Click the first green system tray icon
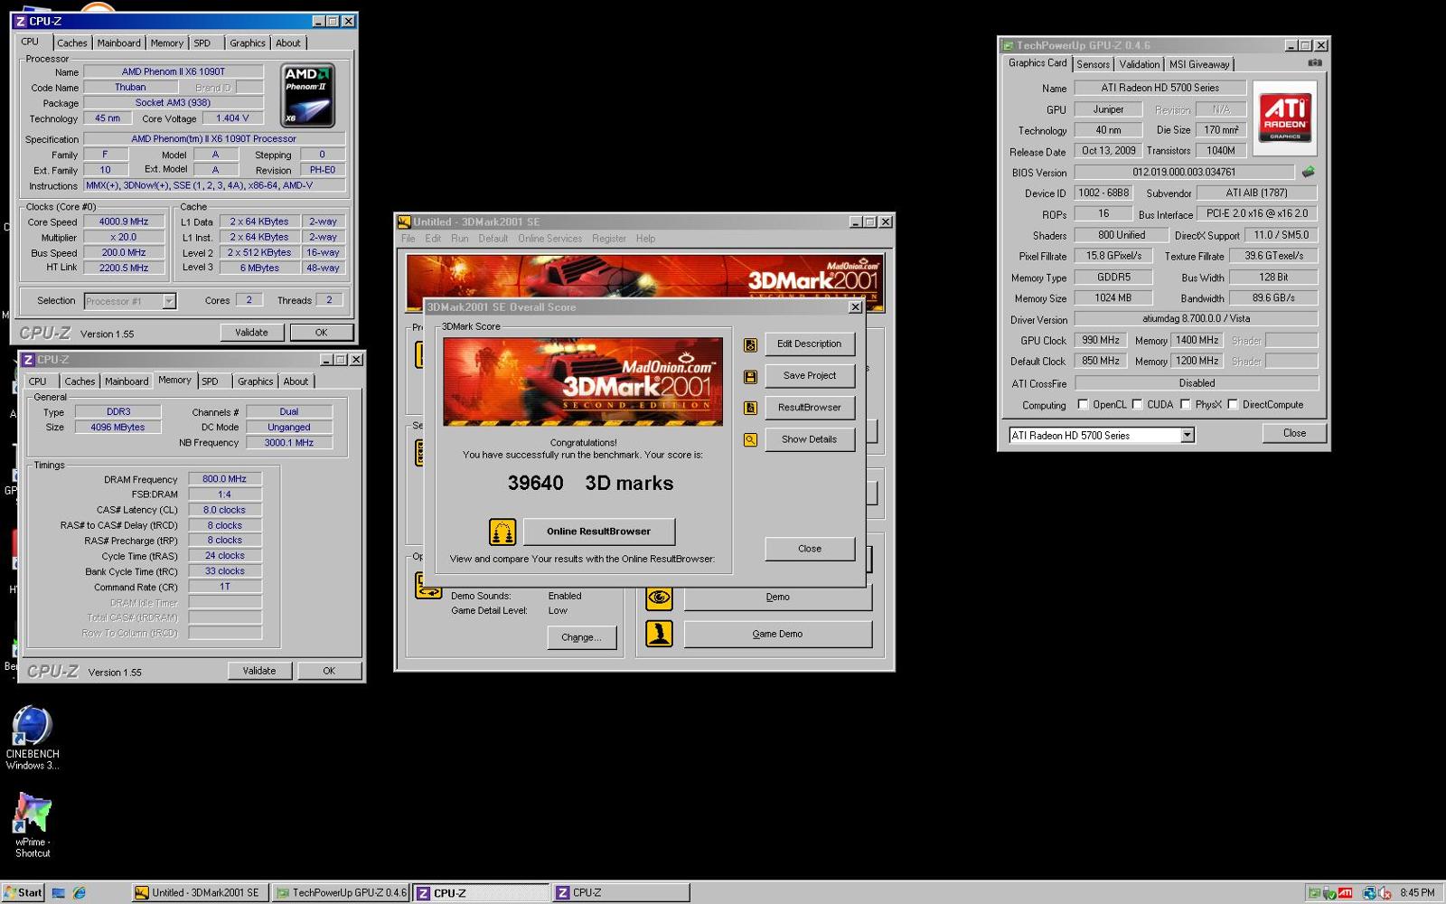Screen dimensions: 1446x904 (x=1315, y=893)
